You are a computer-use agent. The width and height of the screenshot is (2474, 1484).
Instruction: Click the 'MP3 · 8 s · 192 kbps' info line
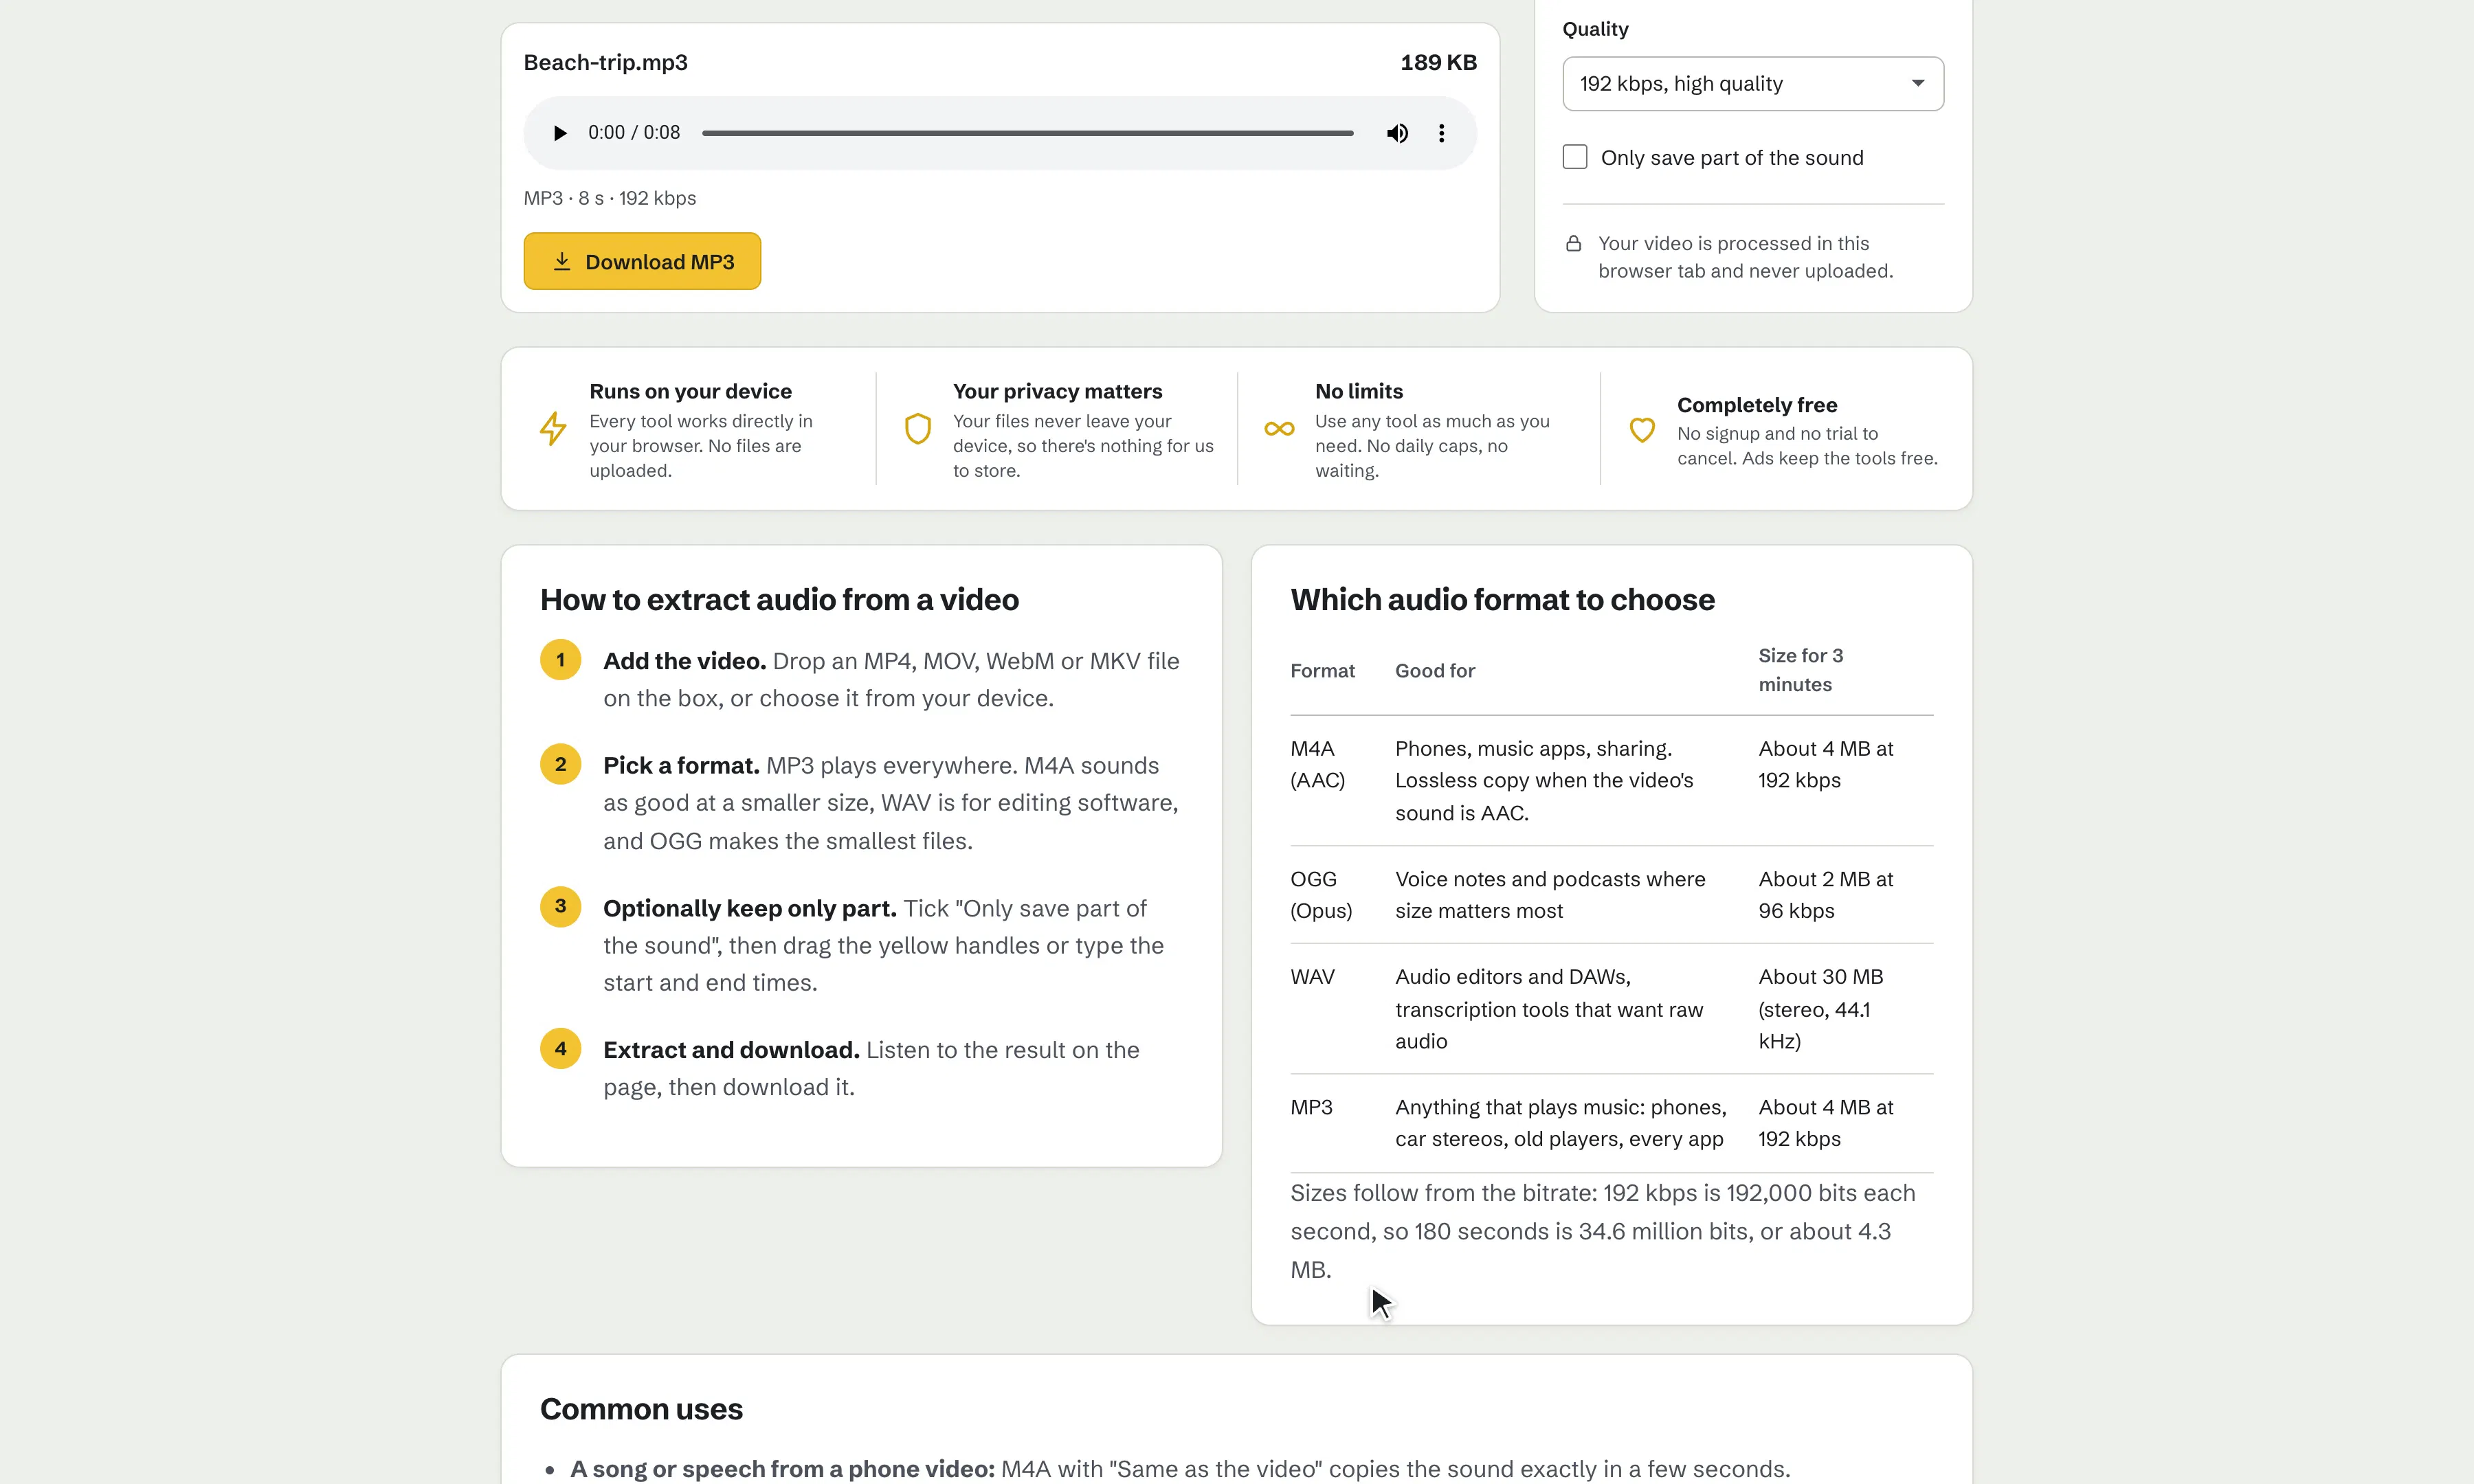point(610,198)
